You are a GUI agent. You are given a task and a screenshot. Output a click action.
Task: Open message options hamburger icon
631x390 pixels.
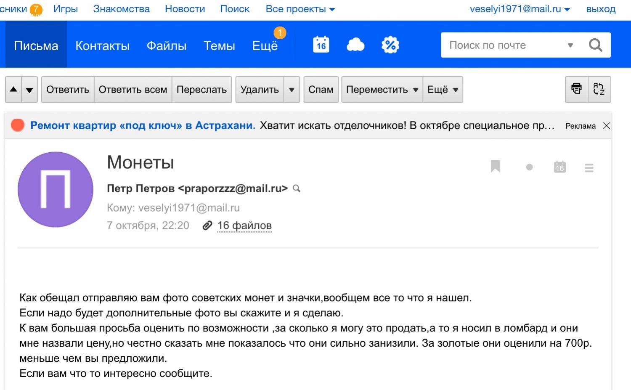point(589,168)
